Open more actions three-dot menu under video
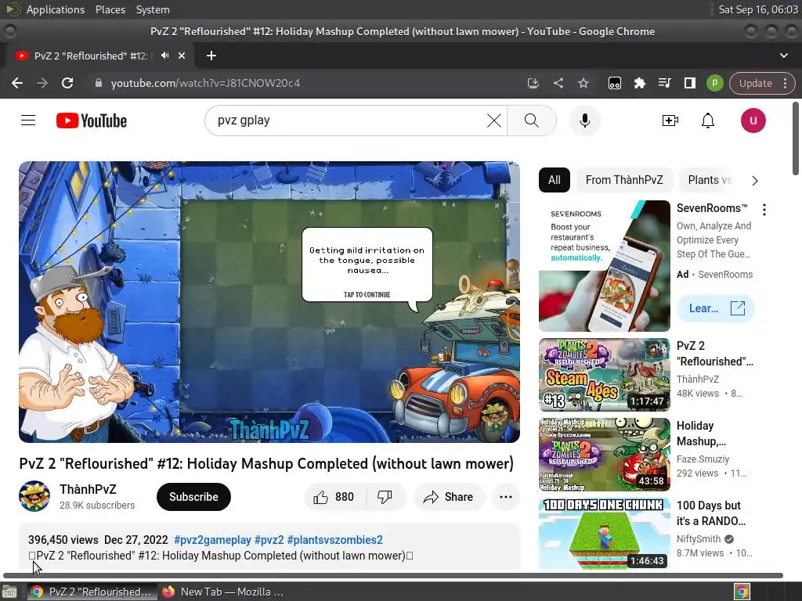802x601 pixels. [x=506, y=497]
